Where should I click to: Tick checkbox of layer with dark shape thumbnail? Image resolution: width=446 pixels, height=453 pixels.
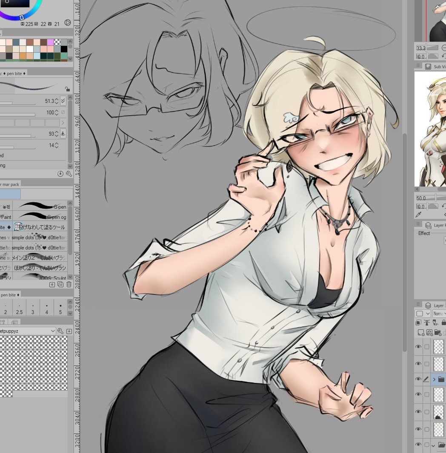pyautogui.click(x=427, y=412)
